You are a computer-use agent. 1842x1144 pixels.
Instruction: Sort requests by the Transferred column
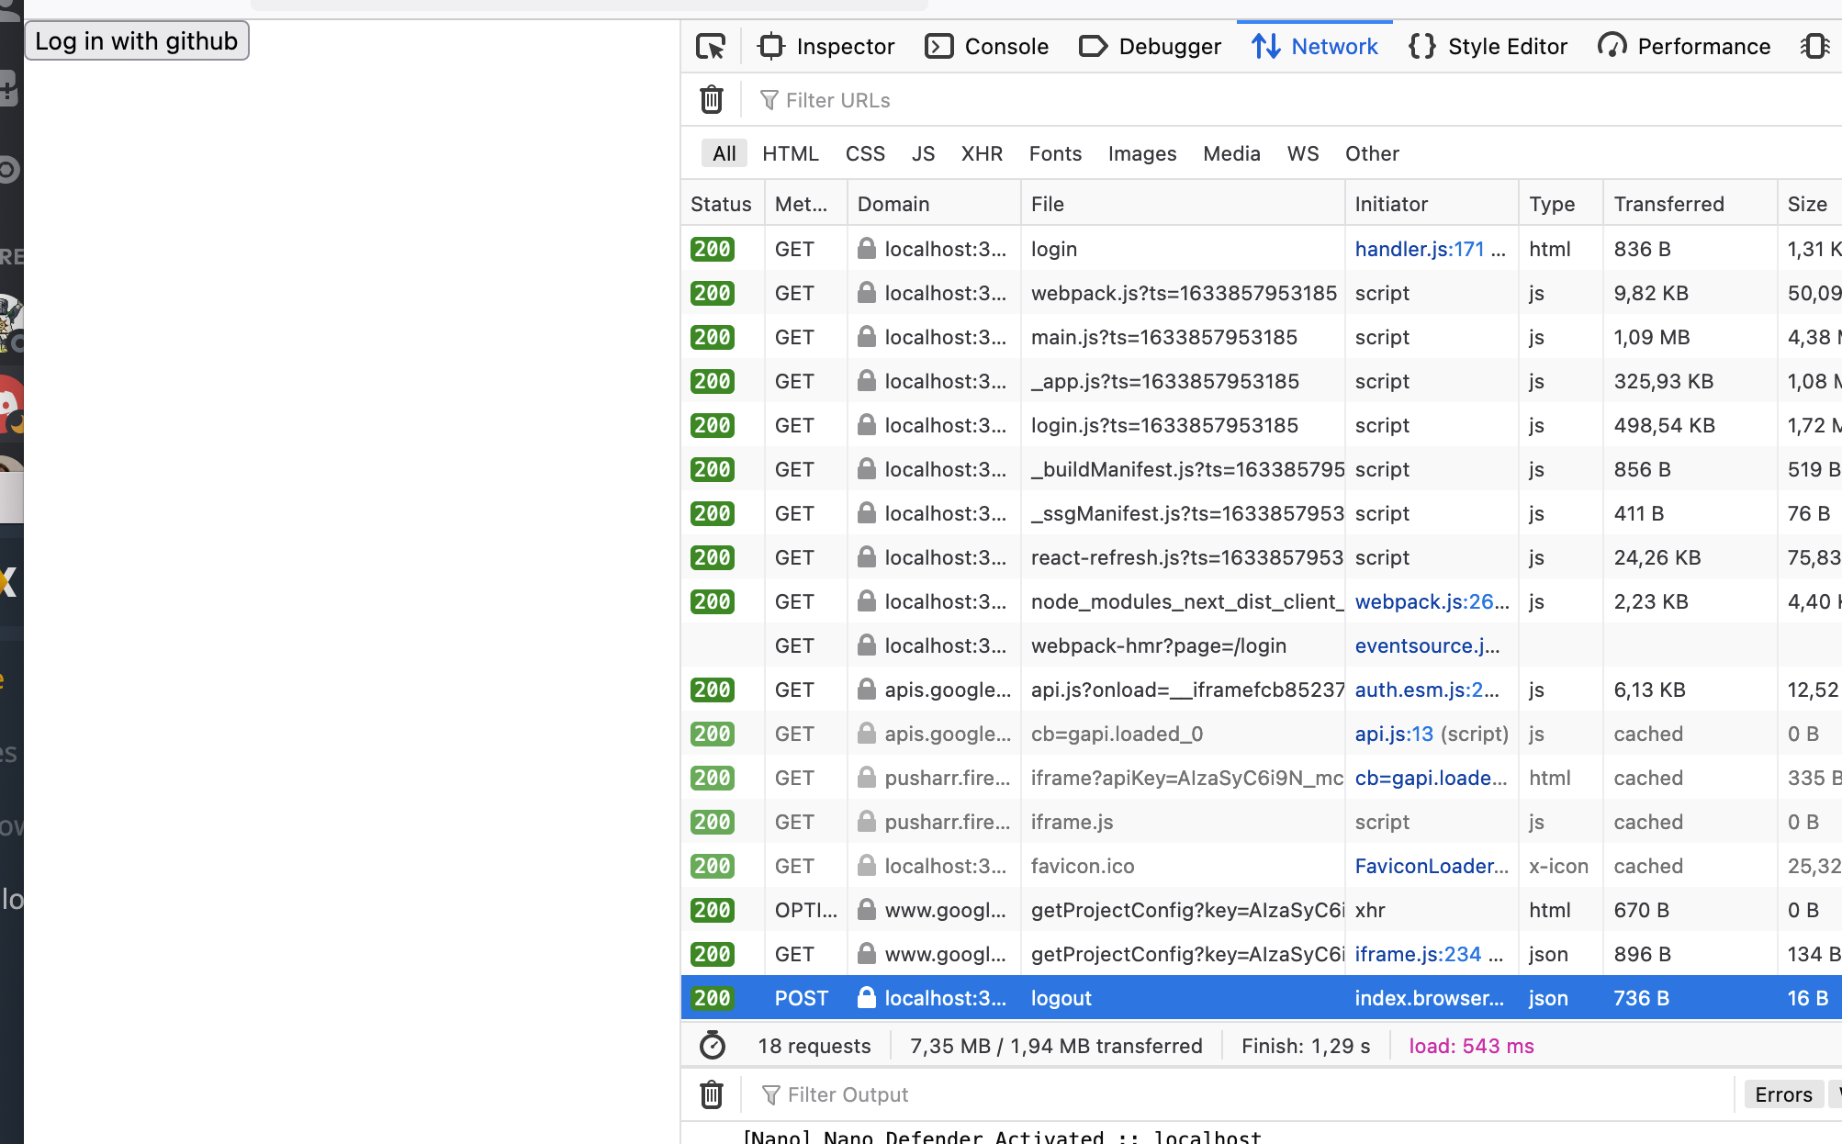coord(1668,203)
